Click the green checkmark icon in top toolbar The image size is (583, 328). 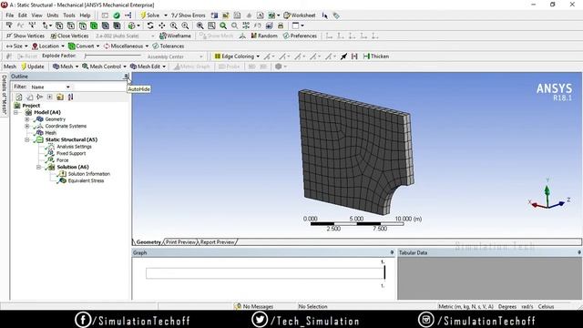pos(117,15)
